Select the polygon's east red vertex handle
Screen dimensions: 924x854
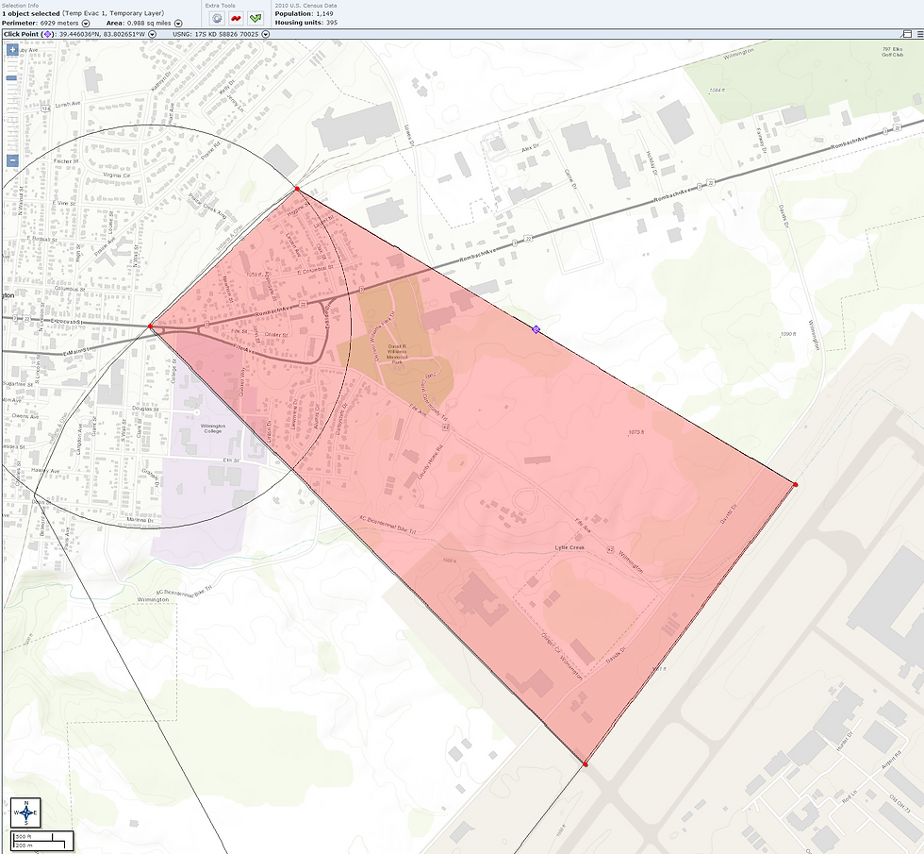795,485
